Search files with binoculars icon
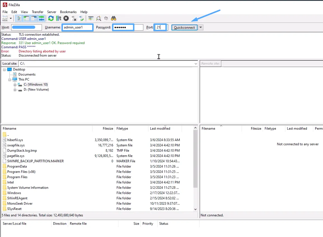The width and height of the screenshot is (323, 237). [113, 18]
